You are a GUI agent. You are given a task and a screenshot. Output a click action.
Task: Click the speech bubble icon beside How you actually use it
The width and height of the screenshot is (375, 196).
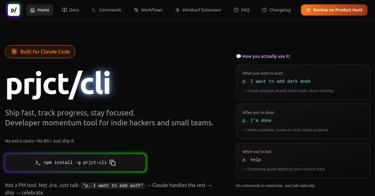238,56
